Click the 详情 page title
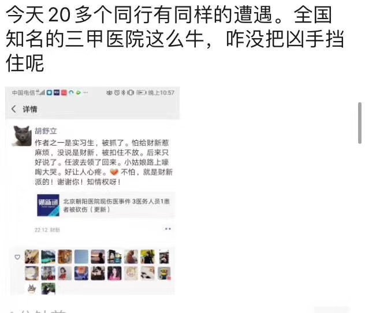Screen dimensions: 365x313 pyautogui.click(x=30, y=109)
